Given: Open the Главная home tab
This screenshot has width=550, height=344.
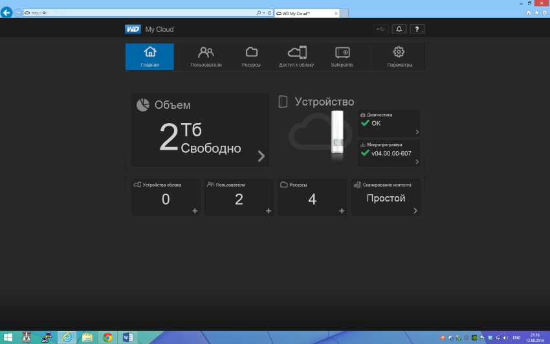Looking at the screenshot, I should coord(149,56).
